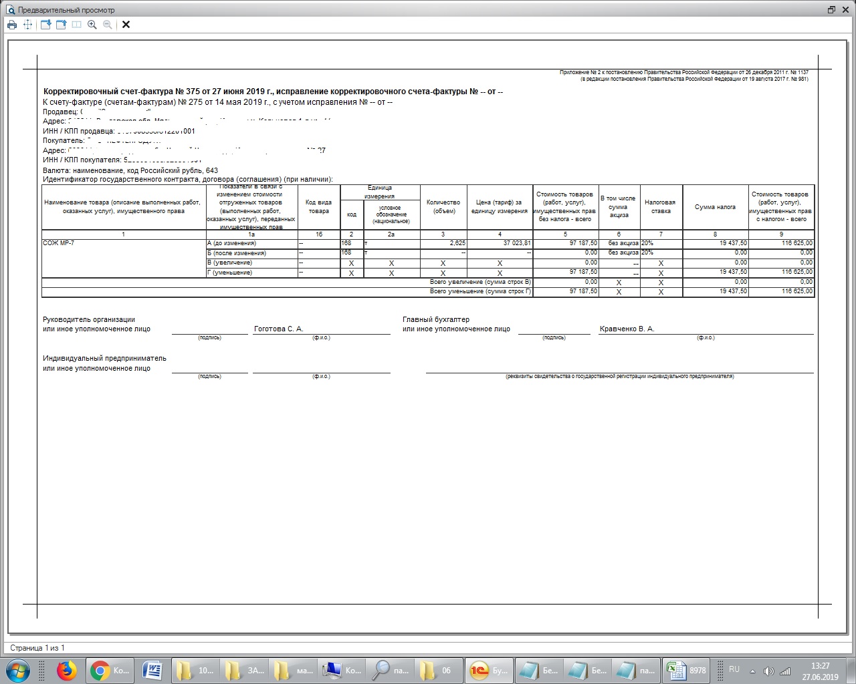
Task: Launch Firefox from the taskbar
Action: point(66,670)
